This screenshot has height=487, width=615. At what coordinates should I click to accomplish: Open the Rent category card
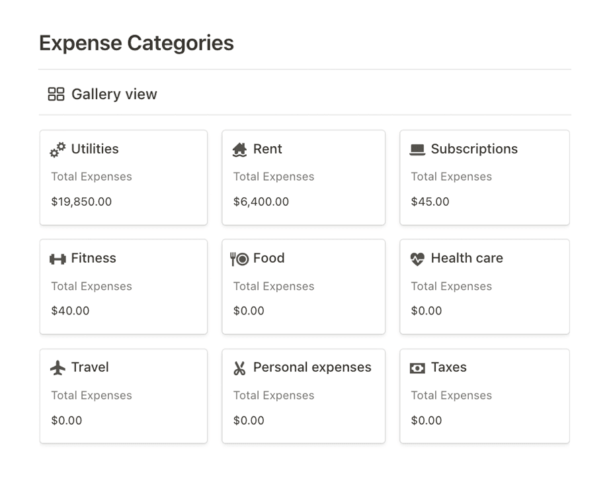pyautogui.click(x=304, y=177)
